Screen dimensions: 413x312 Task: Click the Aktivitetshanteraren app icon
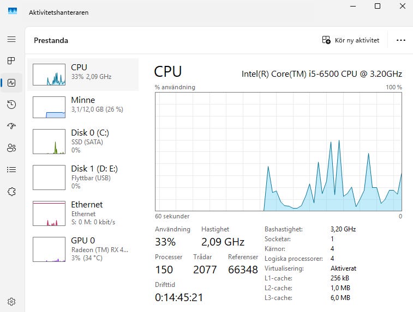(x=13, y=11)
